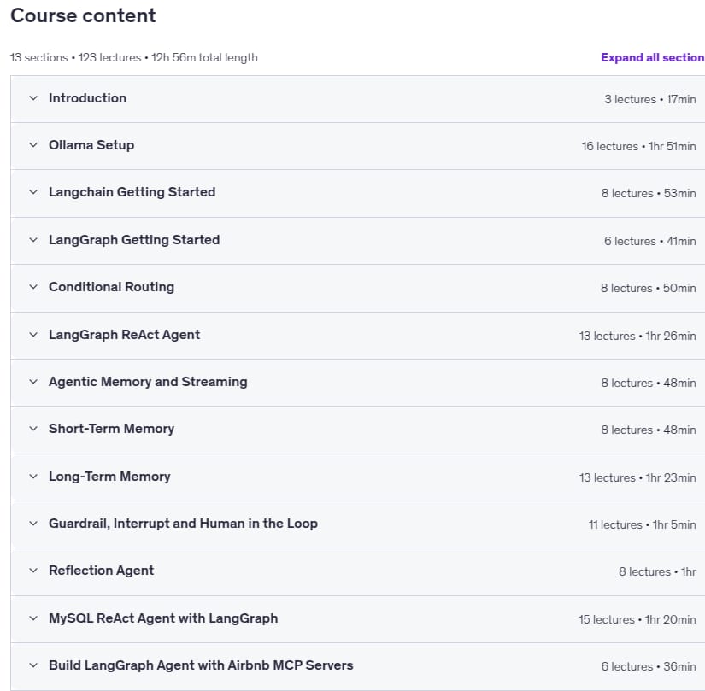Open the Conditional Routing section heading
705x691 pixels.
click(111, 287)
